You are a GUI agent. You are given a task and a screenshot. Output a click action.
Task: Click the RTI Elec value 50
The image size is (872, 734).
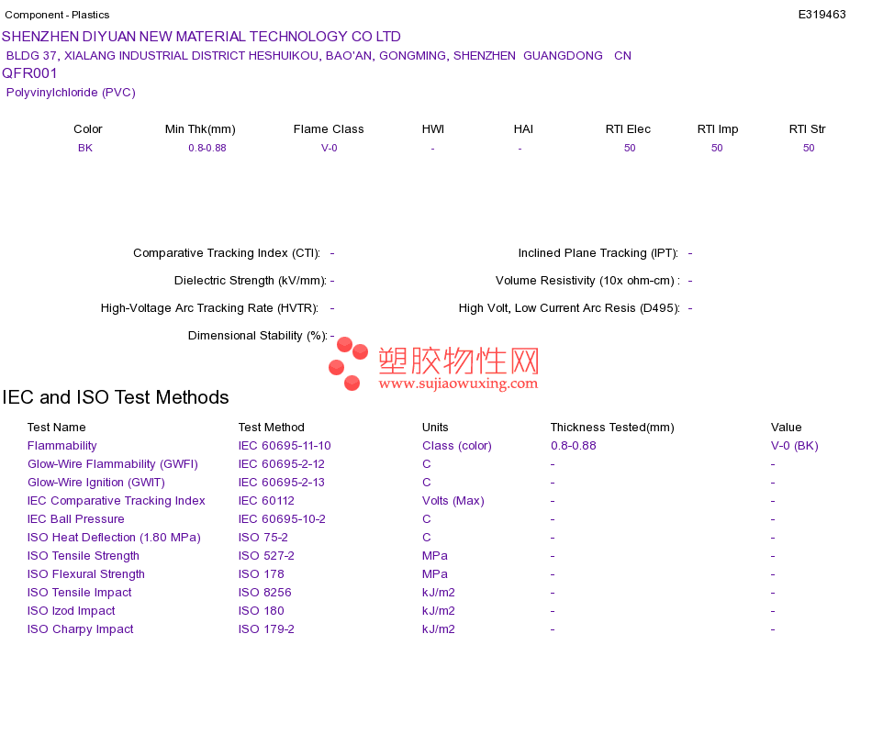630,148
